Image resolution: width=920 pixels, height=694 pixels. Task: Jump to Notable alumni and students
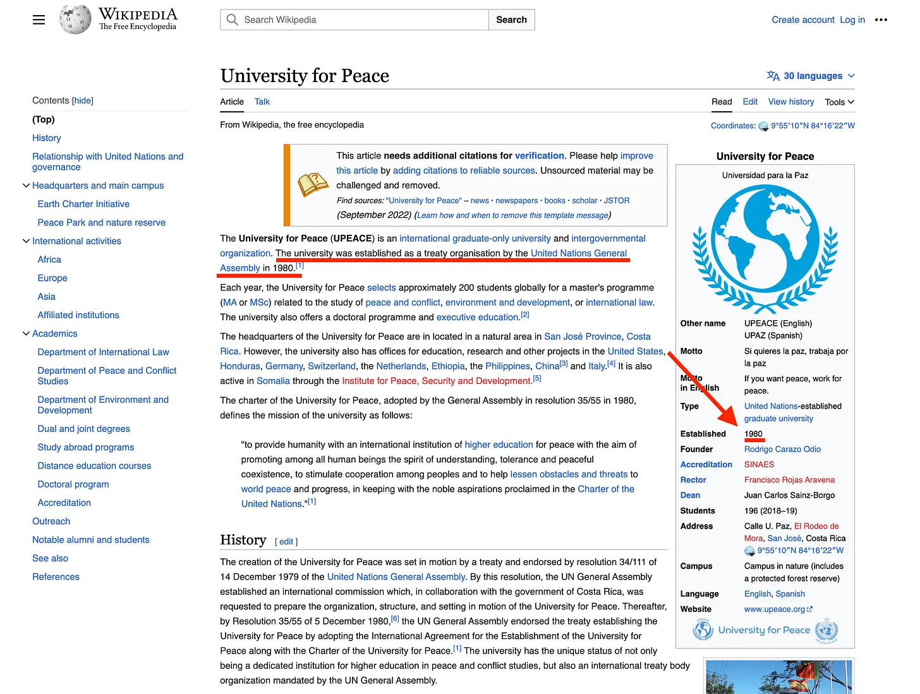[91, 540]
